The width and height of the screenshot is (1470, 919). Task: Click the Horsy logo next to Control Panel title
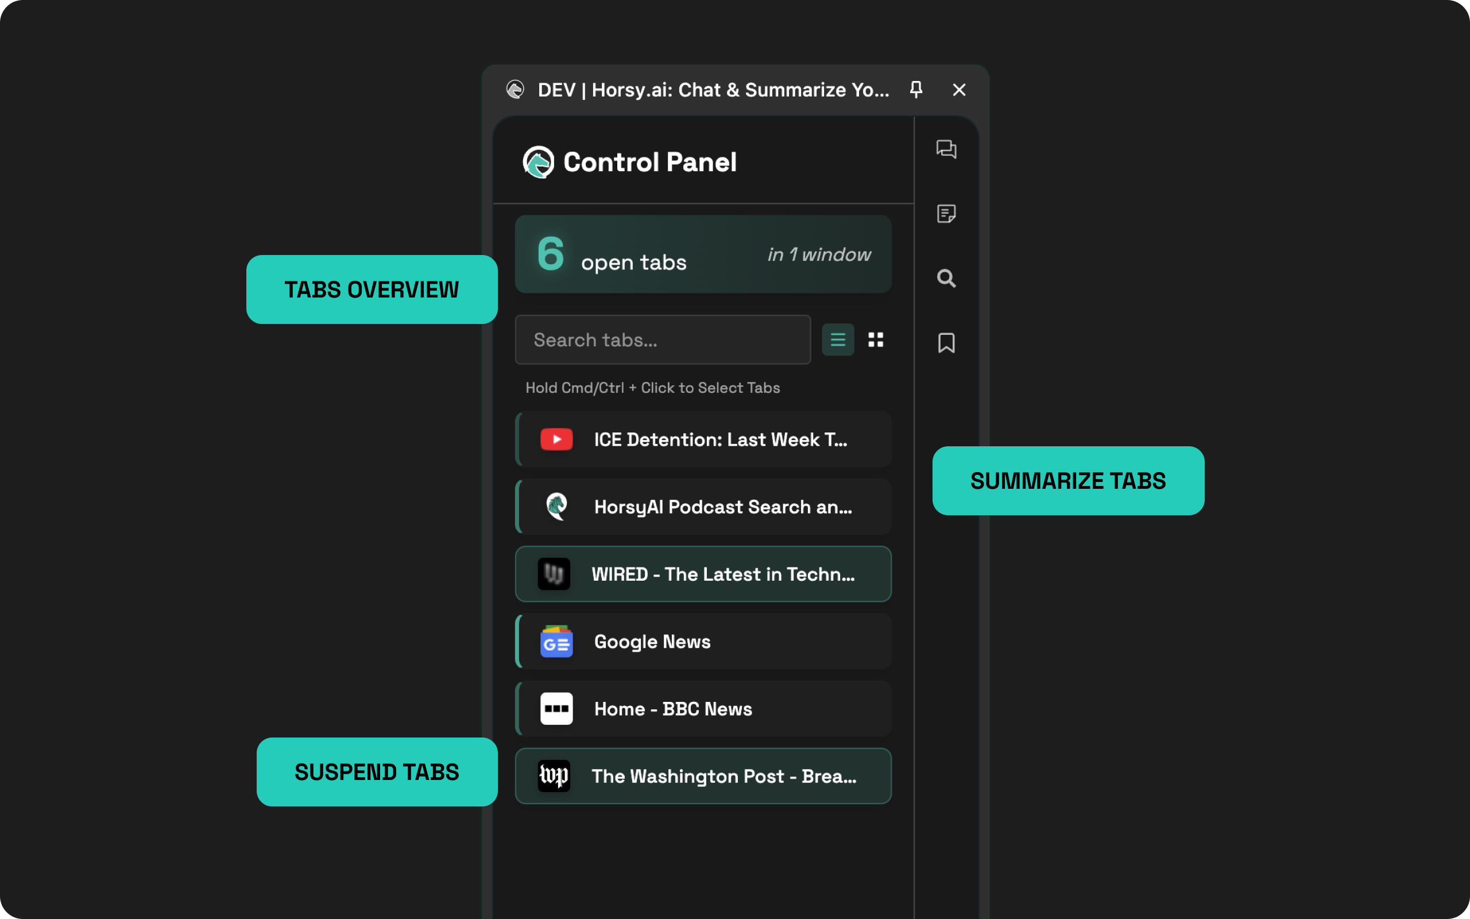[x=539, y=163]
